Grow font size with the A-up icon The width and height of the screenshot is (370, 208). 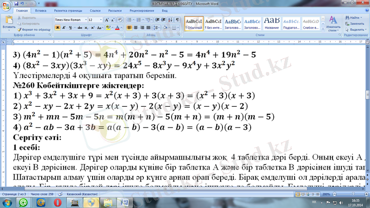[107, 20]
